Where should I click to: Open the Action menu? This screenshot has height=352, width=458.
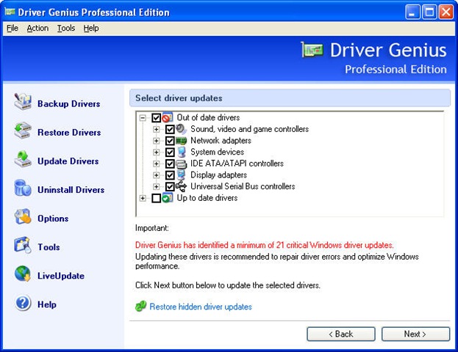point(37,29)
